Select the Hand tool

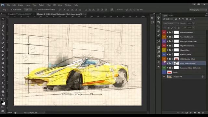[3, 91]
